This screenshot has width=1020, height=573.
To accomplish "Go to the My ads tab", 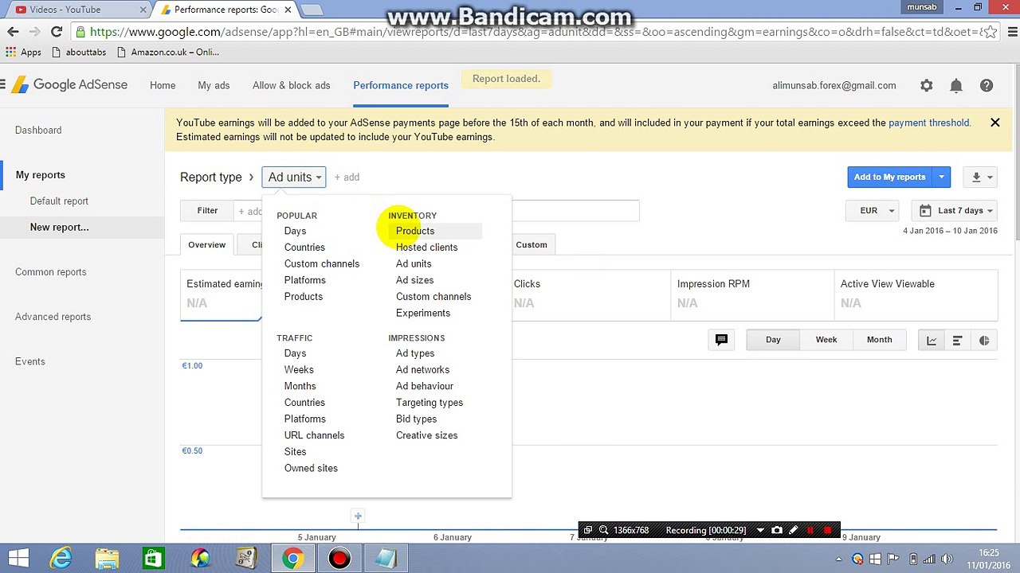I will click(x=214, y=85).
